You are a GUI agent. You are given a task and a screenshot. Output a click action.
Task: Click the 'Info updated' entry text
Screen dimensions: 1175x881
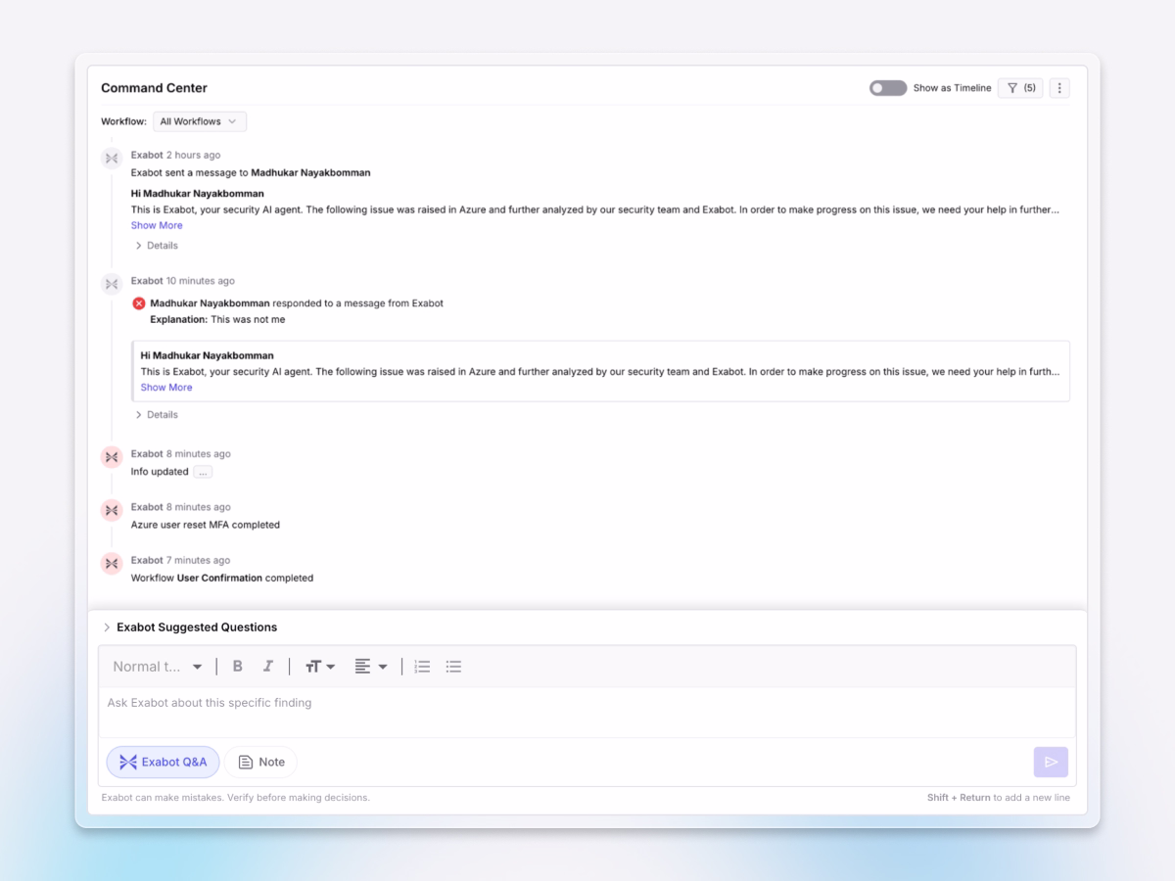tap(160, 472)
